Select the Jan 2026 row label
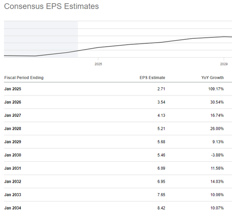 [x=13, y=102]
